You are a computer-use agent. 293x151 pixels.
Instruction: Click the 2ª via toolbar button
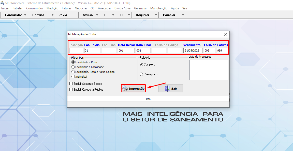point(63,15)
